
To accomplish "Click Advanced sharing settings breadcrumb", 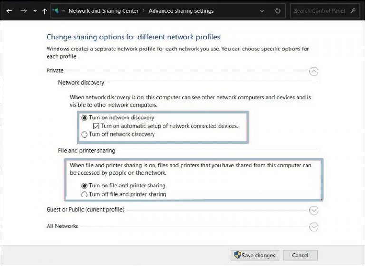I will tap(181, 10).
